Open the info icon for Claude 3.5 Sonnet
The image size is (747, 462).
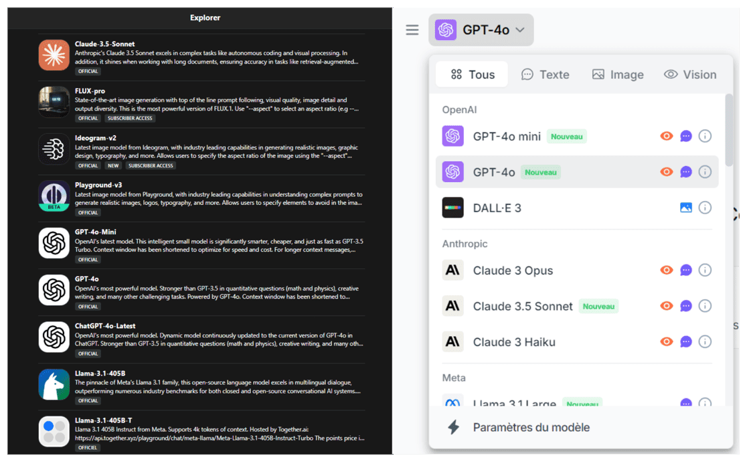[705, 305]
